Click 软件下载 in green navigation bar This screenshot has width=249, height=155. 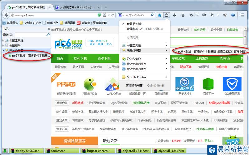pyautogui.click(x=80, y=59)
